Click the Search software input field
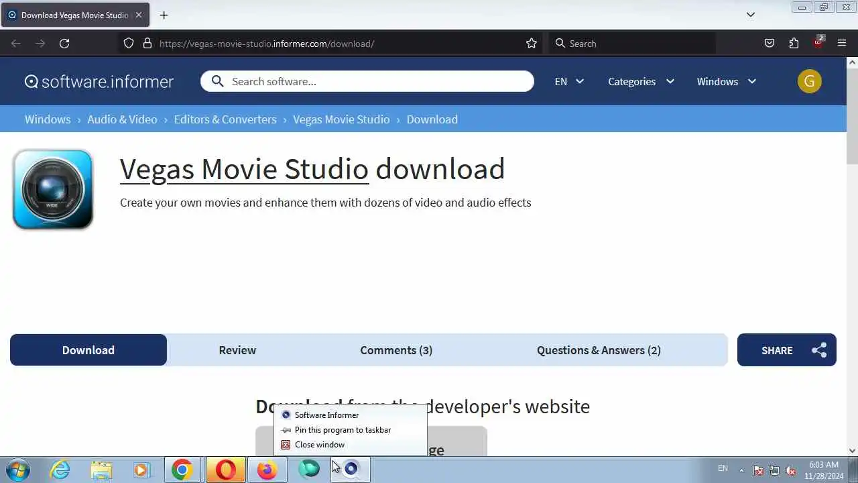Screen dimensions: 858x483 tap(367, 81)
